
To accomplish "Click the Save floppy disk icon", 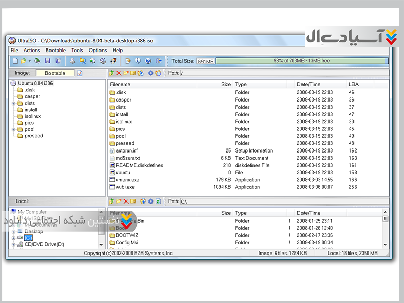I will (x=47, y=61).
